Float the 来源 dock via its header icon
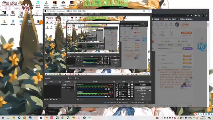The image size is (213, 120). tap(132, 82)
